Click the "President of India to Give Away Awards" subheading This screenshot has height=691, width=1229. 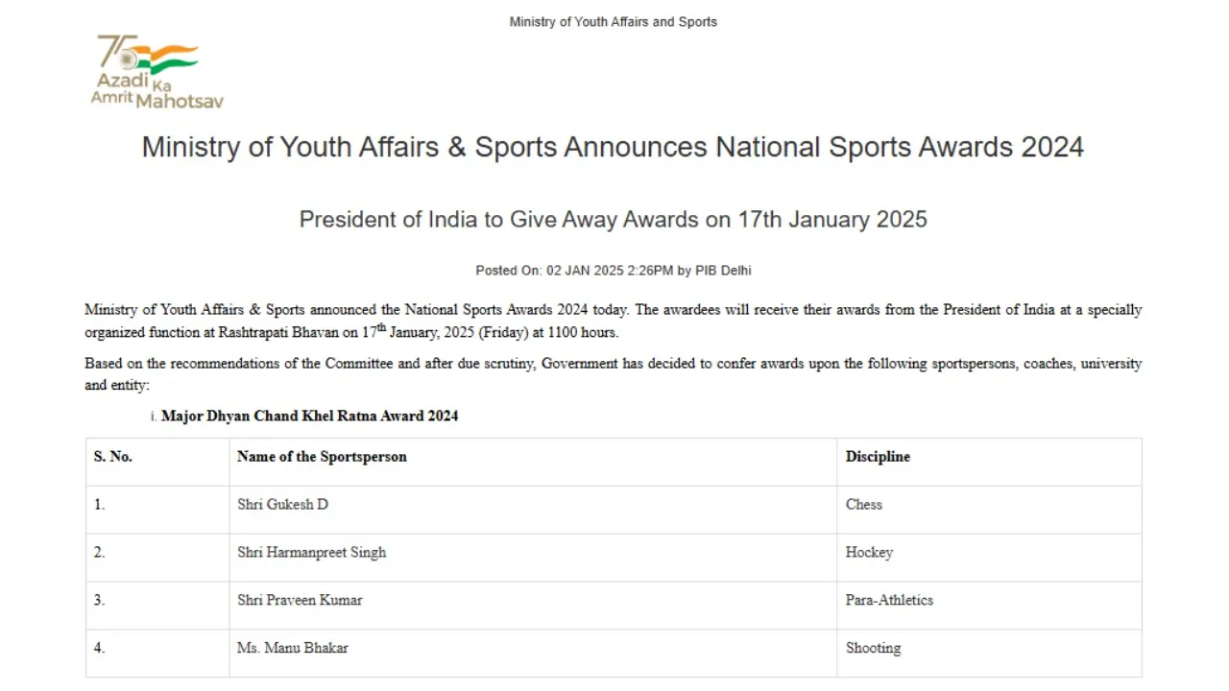[613, 220]
